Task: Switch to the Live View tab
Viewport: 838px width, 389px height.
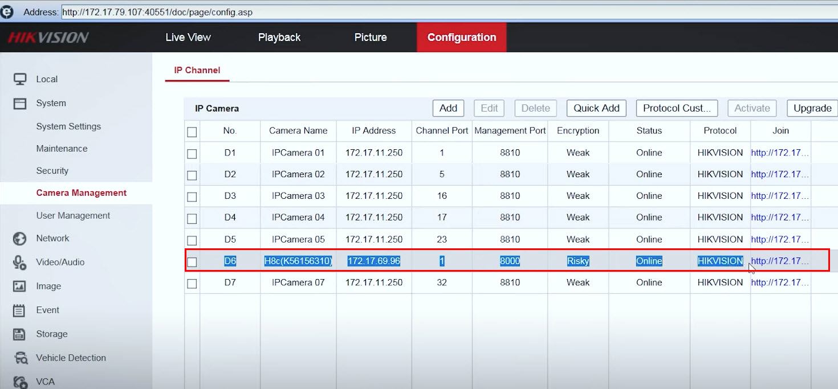Action: point(188,38)
